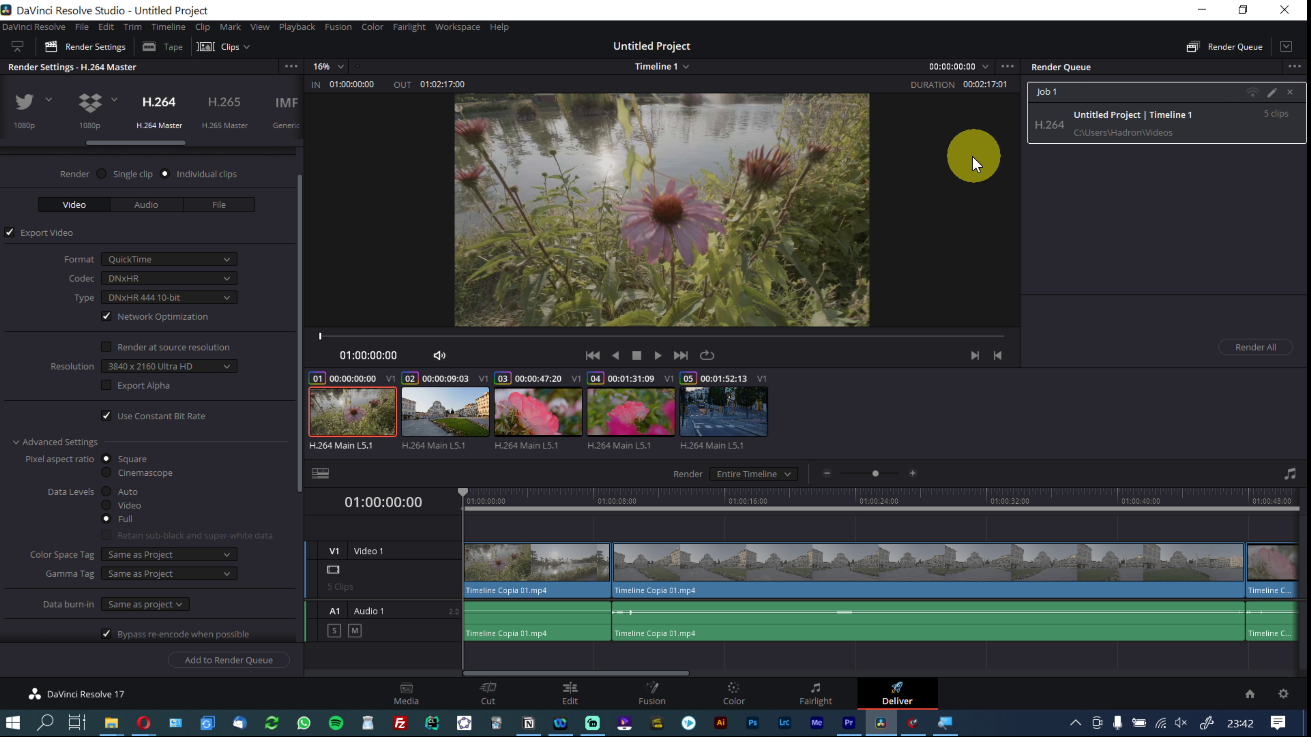Click timeline zoom slider handle
Image resolution: width=1311 pixels, height=737 pixels.
tap(875, 474)
